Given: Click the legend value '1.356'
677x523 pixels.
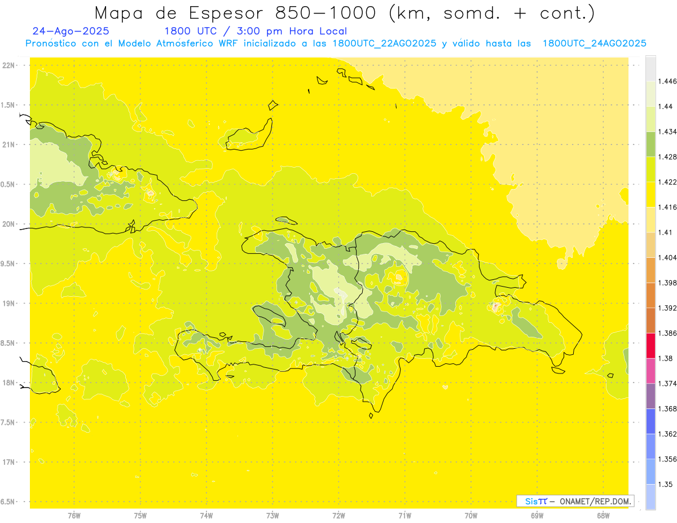Looking at the screenshot, I should tap(667, 459).
